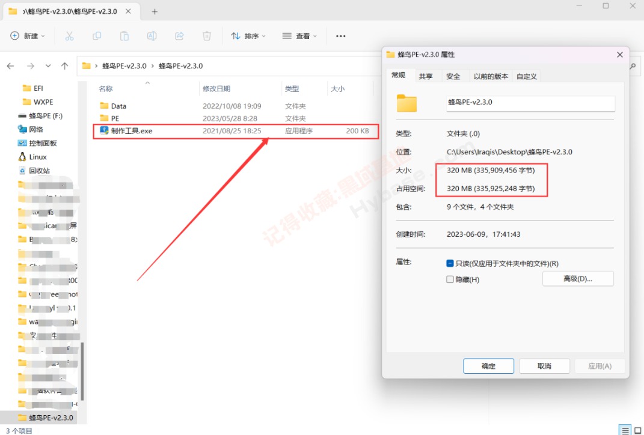Click 高级(D)... advanced button
Viewport: 644px width, 435px height.
[578, 279]
